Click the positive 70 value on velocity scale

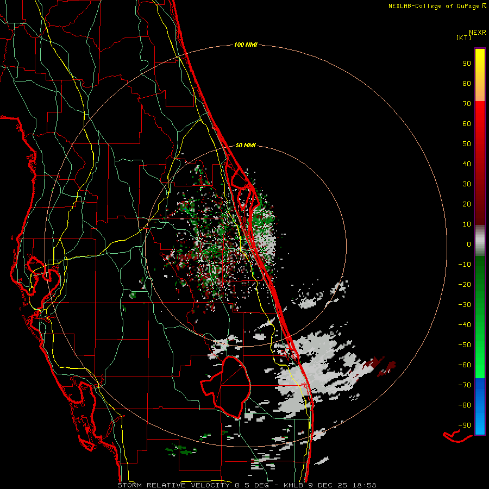pyautogui.click(x=467, y=104)
